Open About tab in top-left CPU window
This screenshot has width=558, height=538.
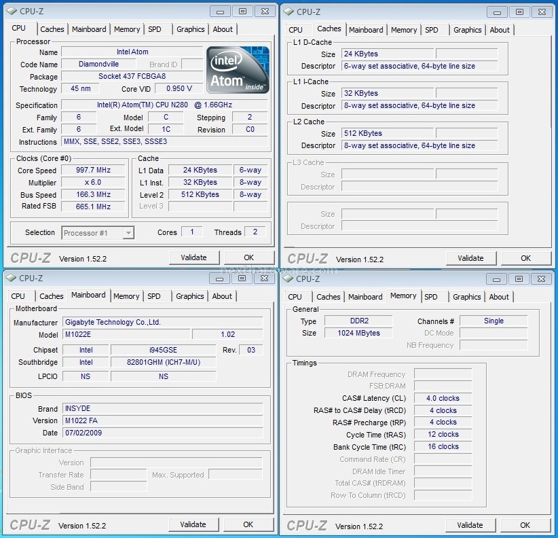pos(223,29)
